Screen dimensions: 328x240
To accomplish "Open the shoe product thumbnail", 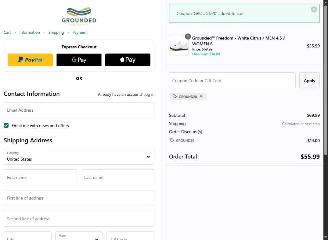I will tap(178, 46).
